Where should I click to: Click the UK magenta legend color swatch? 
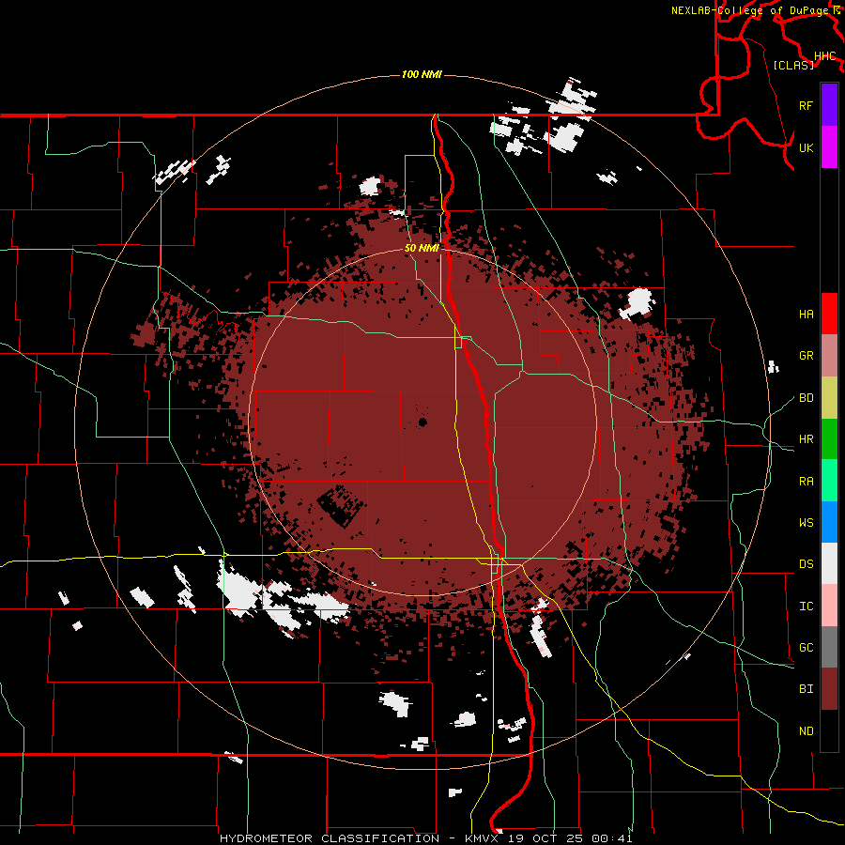point(829,147)
